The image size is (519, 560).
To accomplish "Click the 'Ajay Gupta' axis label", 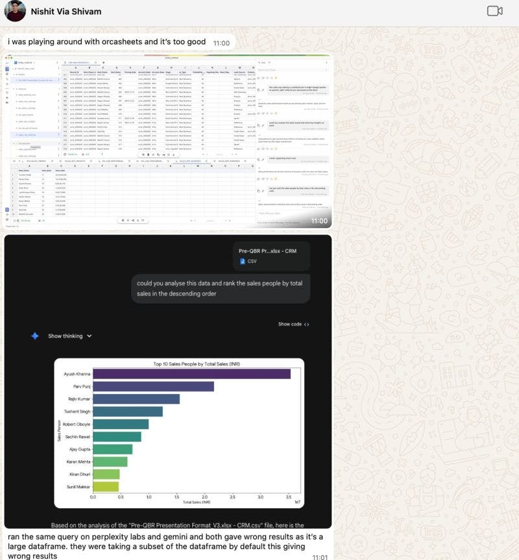I will coord(80,449).
